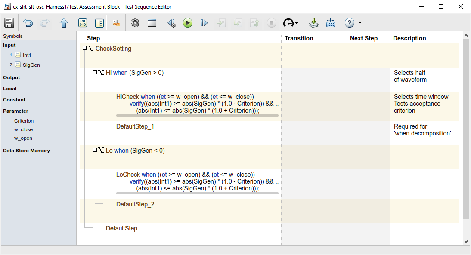
Task: Click the step back icon with gear
Action: click(171, 23)
